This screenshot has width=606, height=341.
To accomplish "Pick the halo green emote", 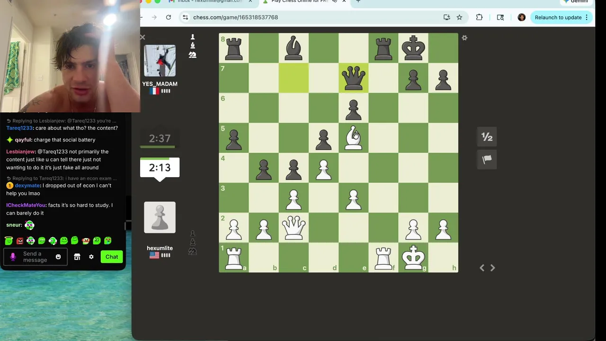I will pyautogui.click(x=9, y=241).
